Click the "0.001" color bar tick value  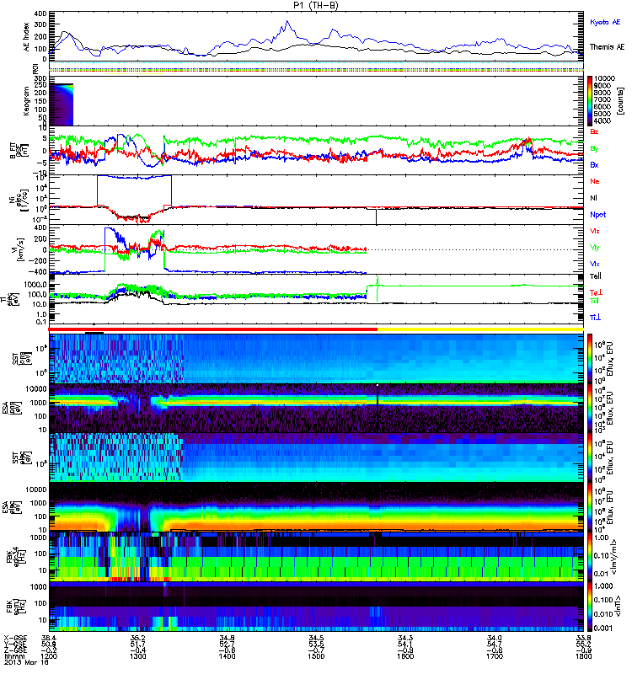(603, 628)
